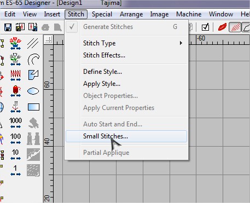Click the ruler origin corner box
This screenshot has width=250, height=203.
tap(49, 40)
